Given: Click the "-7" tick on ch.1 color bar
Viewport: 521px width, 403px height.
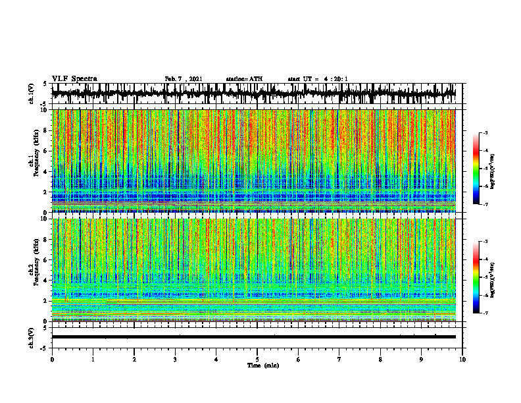Looking at the screenshot, I should click(x=485, y=204).
